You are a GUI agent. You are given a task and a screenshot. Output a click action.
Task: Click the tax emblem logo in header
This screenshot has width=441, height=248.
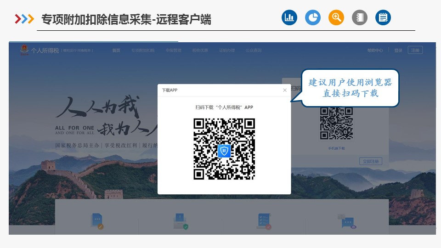point(24,50)
